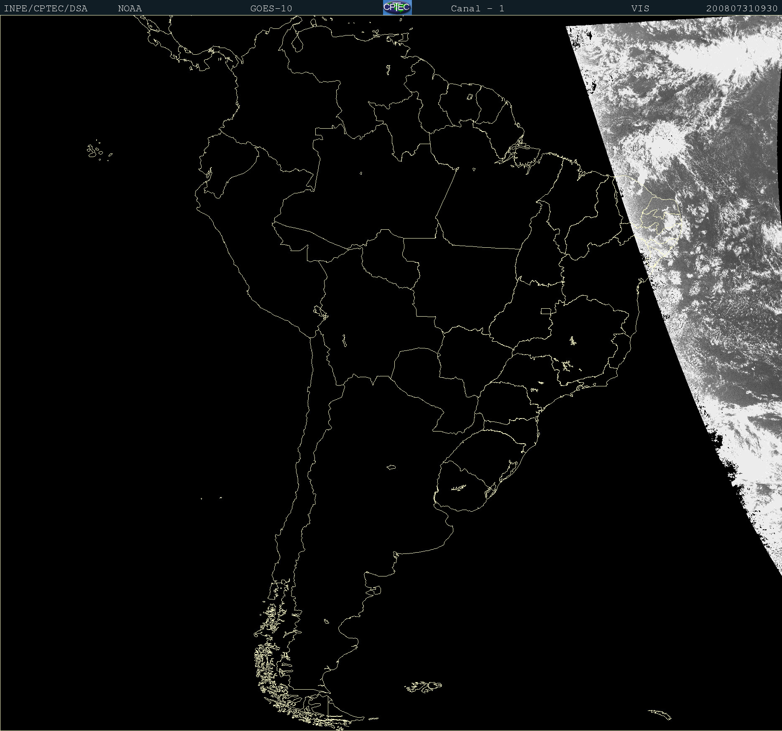The height and width of the screenshot is (731, 782).
Task: Click the 200807310930 timestamp
Action: click(742, 8)
